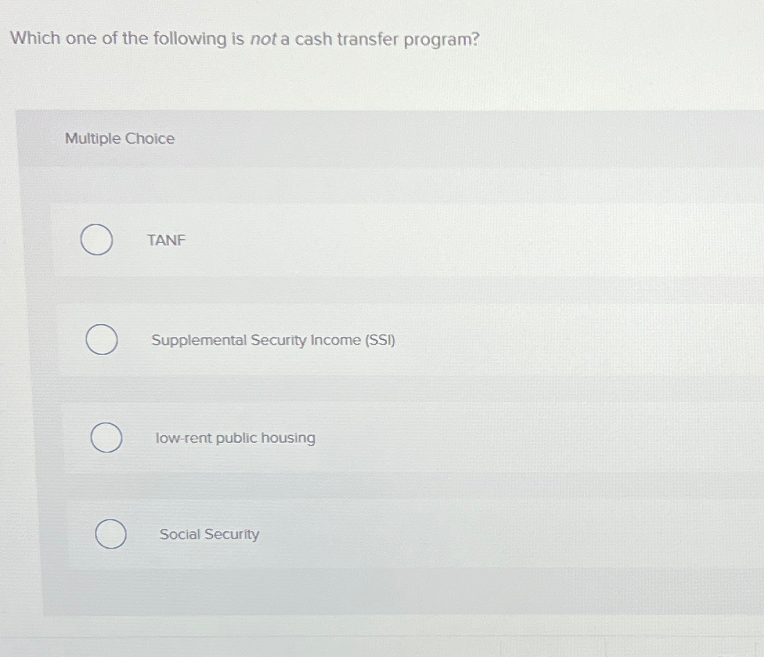Select the Supplemental Security Income (SSI) radio button

pyautogui.click(x=102, y=340)
